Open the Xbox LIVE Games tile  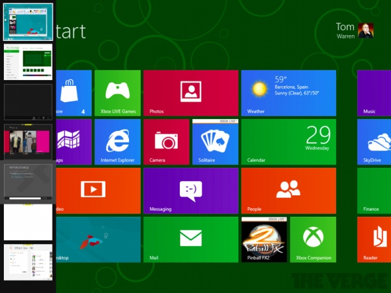tap(117, 93)
